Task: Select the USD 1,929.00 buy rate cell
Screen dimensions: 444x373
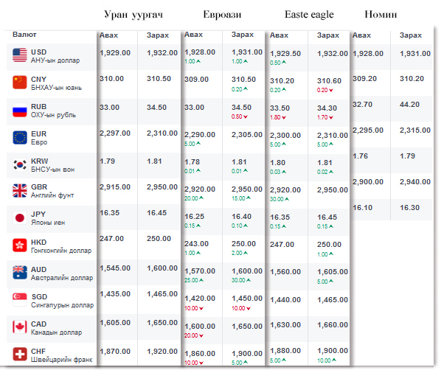Action: tap(115, 52)
